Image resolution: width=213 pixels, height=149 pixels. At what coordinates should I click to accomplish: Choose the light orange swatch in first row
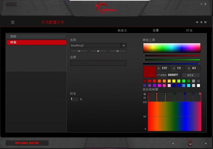tap(164, 81)
